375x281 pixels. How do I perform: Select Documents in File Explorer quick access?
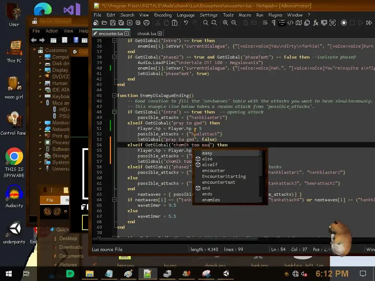[x=71, y=256]
